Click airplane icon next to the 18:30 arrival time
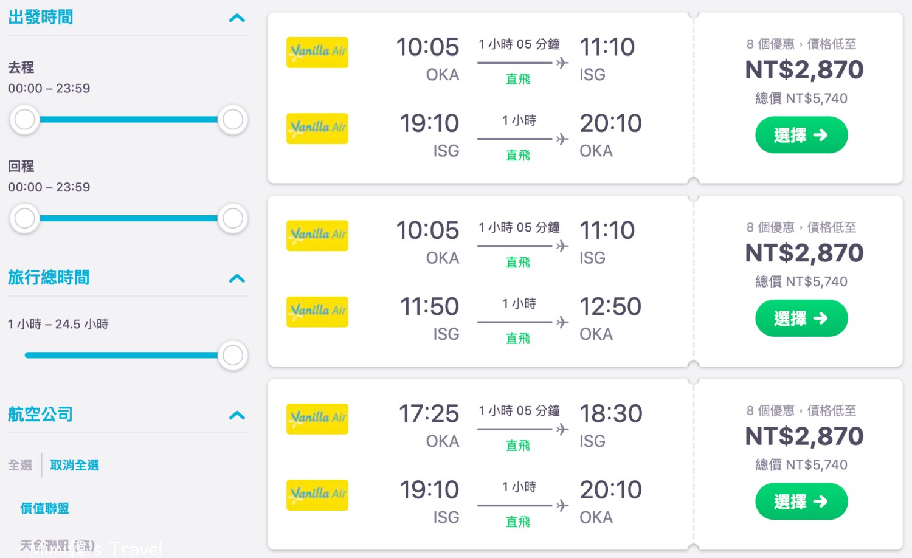Screen dimensions: 912x558 click(x=562, y=429)
